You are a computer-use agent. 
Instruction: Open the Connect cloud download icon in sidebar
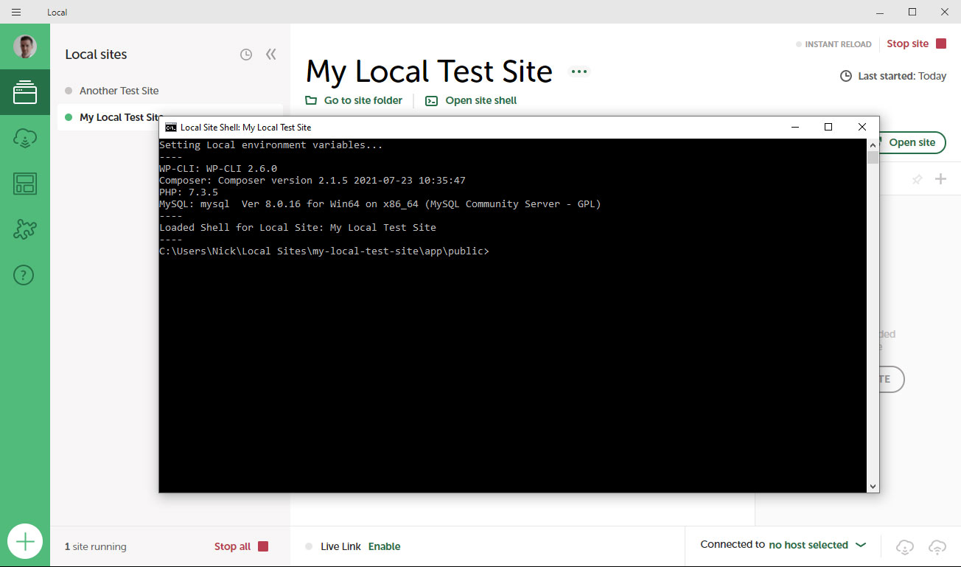tap(25, 139)
